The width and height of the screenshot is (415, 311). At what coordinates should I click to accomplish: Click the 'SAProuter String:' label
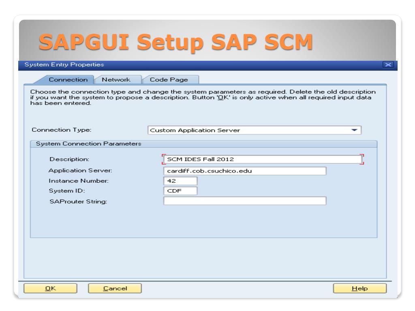click(x=78, y=202)
